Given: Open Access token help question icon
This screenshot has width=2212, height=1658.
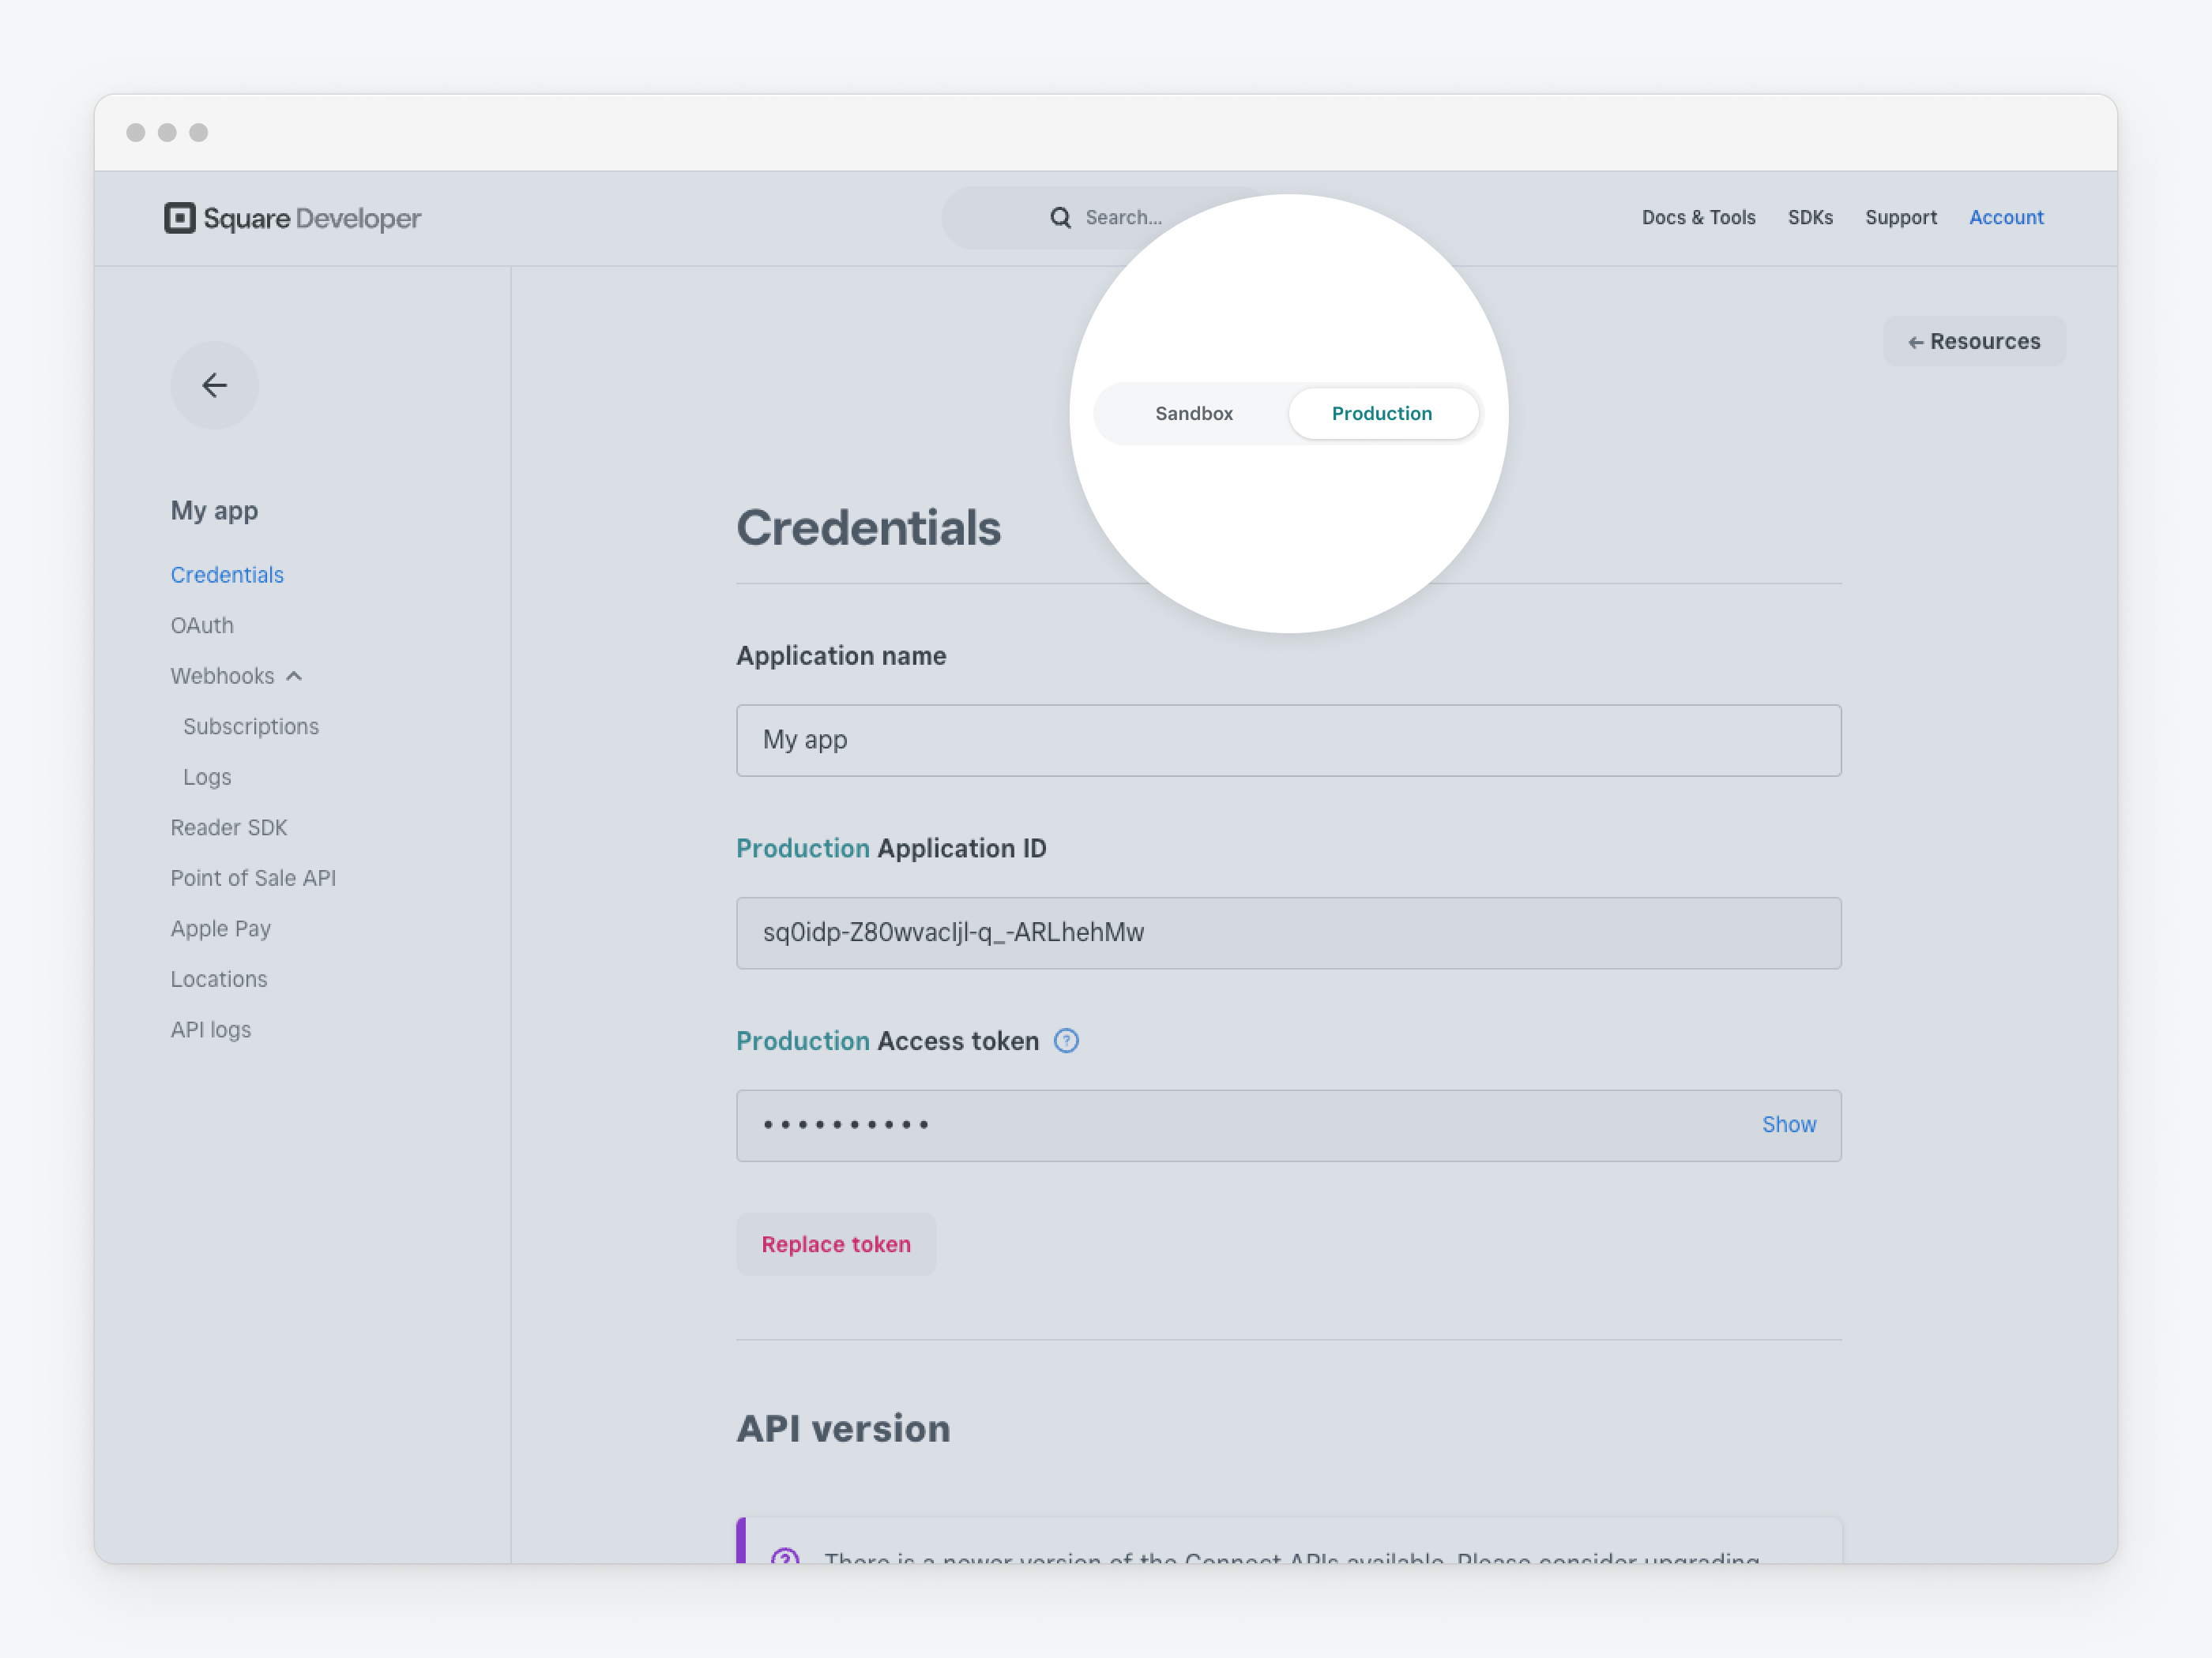Looking at the screenshot, I should point(1066,1041).
